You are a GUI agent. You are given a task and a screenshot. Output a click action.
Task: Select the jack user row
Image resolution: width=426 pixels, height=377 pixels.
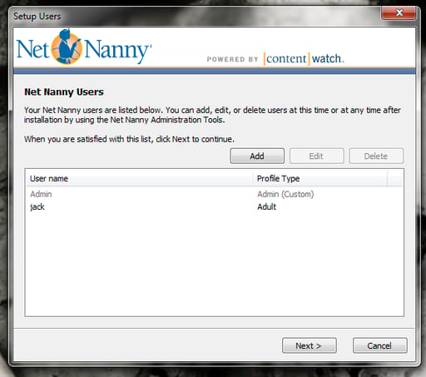214,206
